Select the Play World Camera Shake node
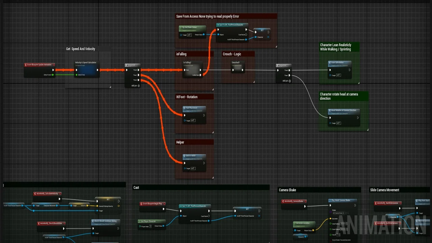This screenshot has height=243, width=432. click(x=341, y=200)
